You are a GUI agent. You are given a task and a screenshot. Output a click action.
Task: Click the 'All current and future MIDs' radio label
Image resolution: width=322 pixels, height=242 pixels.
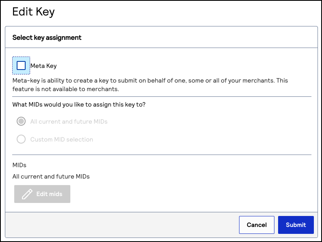[x=69, y=122]
